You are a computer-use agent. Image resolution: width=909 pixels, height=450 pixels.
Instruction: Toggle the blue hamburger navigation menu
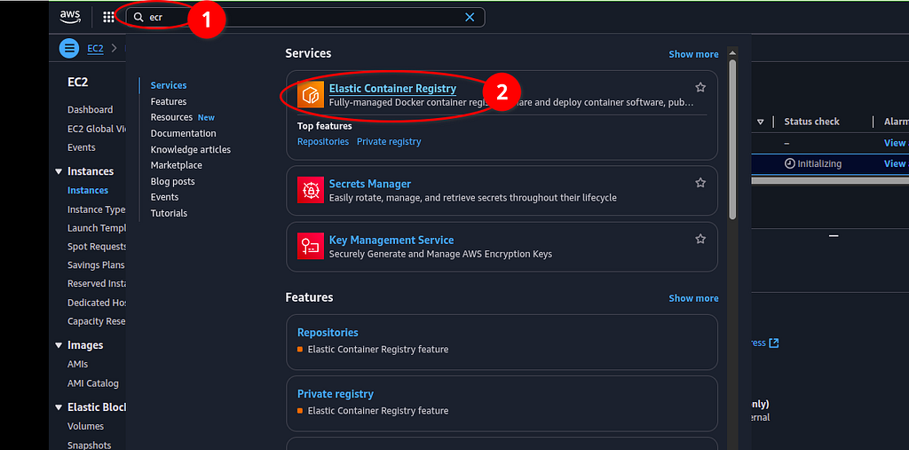tap(69, 48)
